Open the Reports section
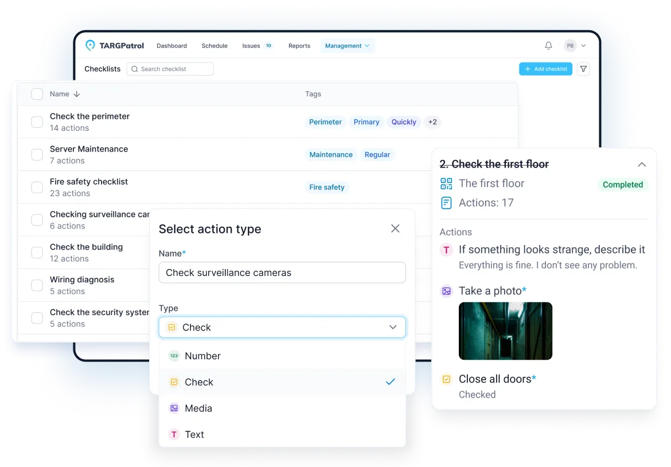 coord(299,45)
